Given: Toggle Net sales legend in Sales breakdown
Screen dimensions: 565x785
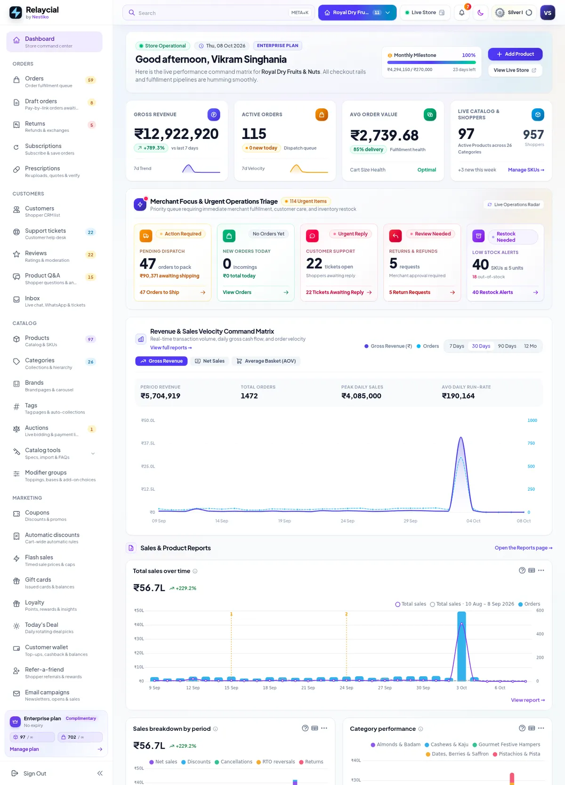Looking at the screenshot, I should [163, 762].
